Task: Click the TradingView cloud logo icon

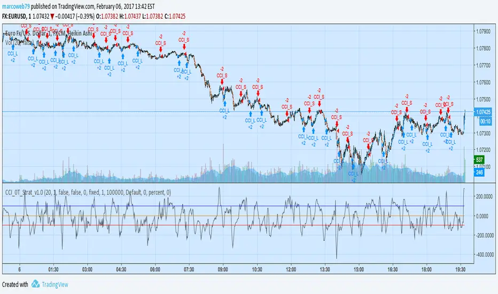Action: click(35, 284)
